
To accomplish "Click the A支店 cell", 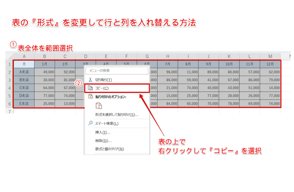I will [x=24, y=72].
